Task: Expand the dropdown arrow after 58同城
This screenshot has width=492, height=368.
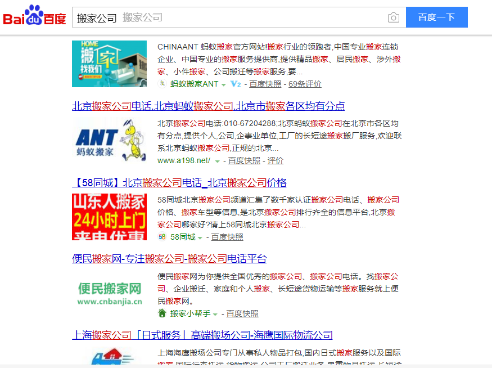Action: pyautogui.click(x=200, y=238)
